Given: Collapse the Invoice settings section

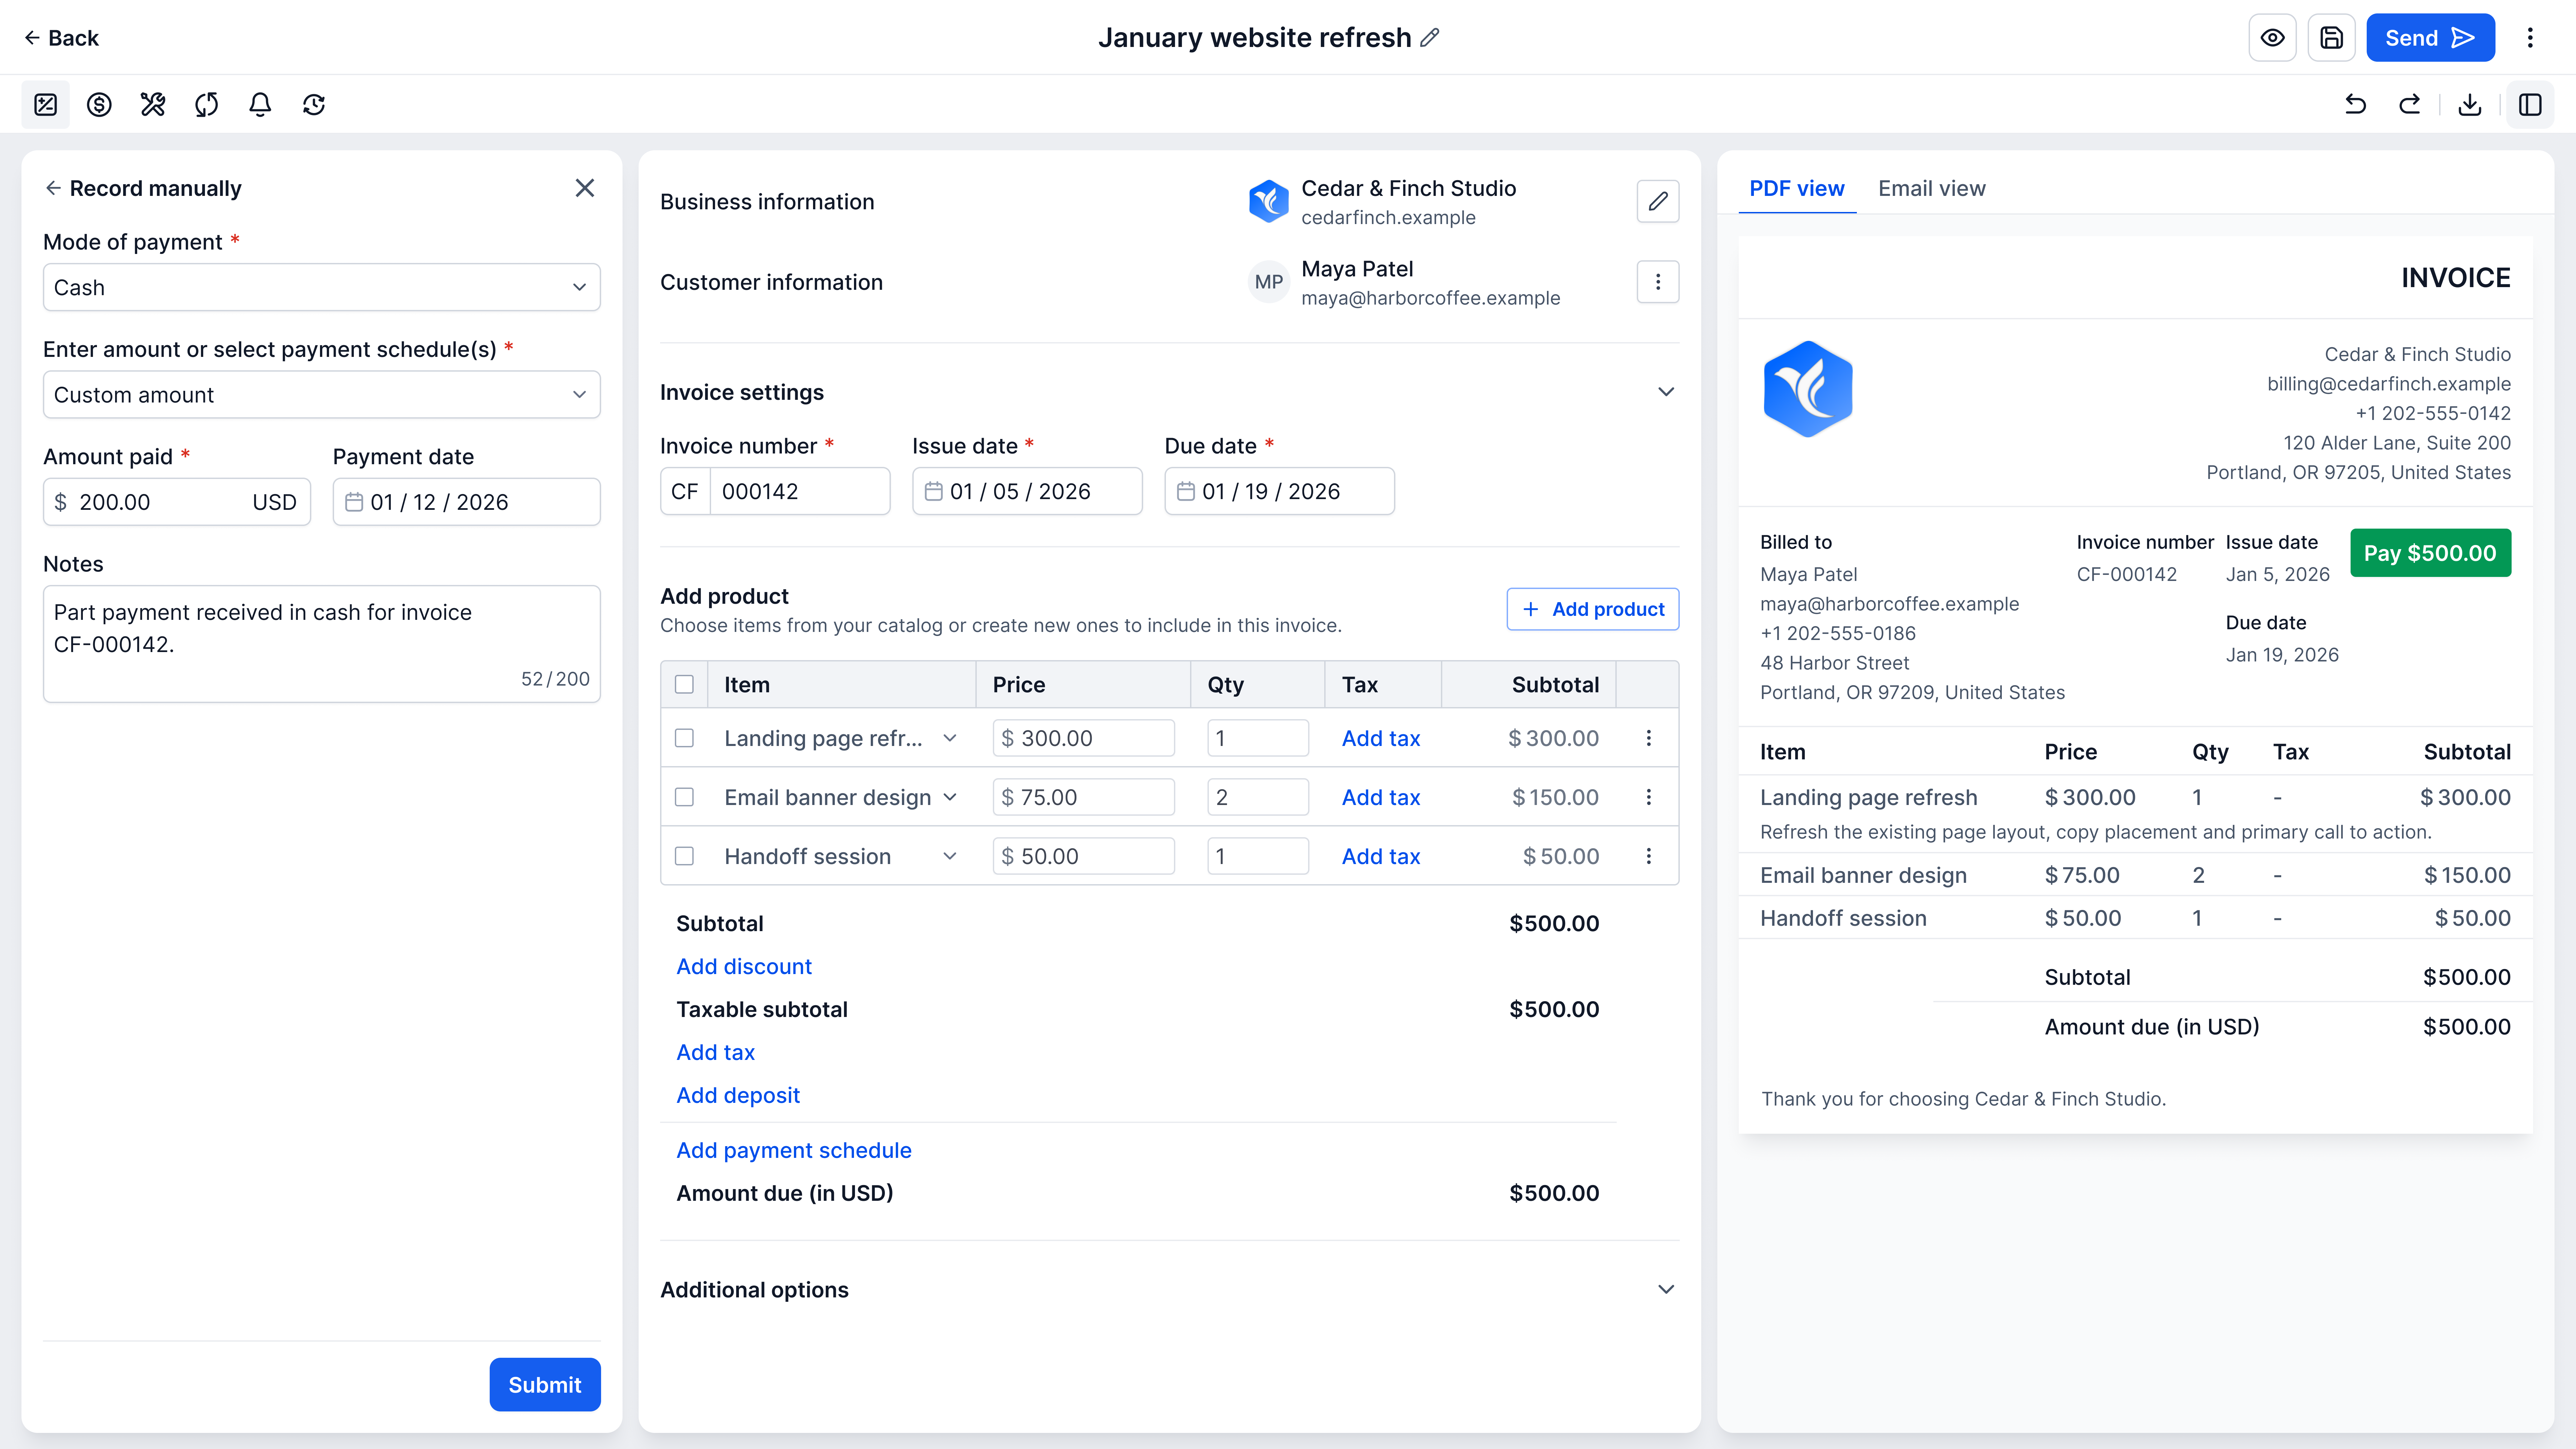Looking at the screenshot, I should 1666,392.
